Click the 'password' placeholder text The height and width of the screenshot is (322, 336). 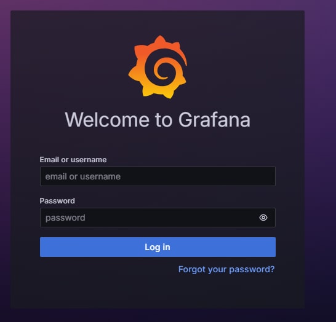(65, 218)
